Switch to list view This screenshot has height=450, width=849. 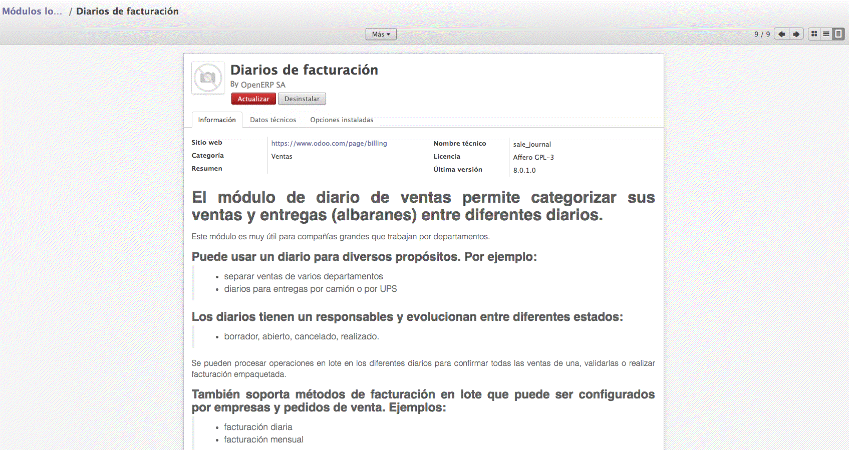click(x=826, y=34)
